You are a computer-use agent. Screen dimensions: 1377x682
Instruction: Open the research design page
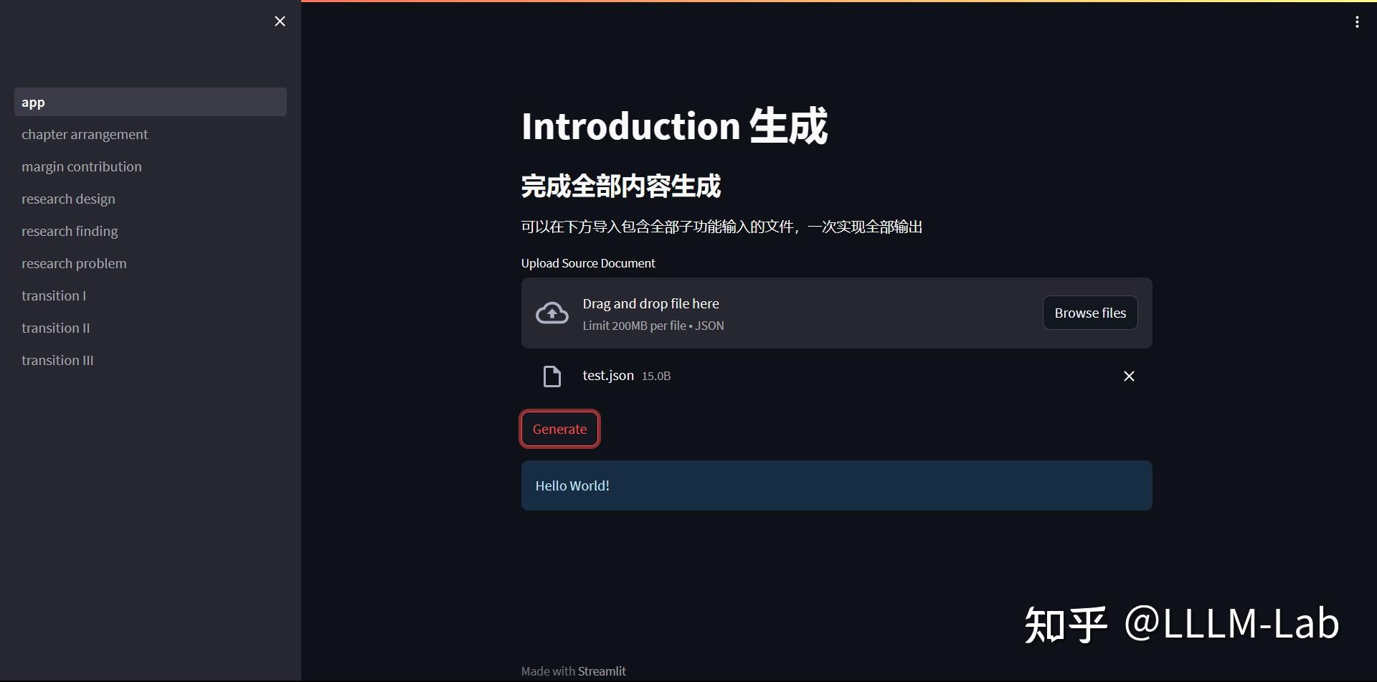68,199
